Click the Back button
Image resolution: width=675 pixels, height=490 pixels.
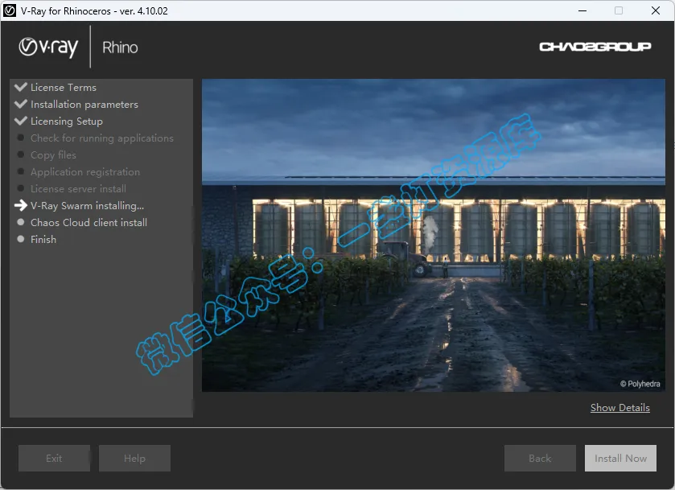pos(540,458)
